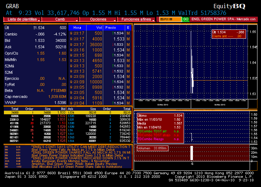This screenshot has height=187, width=261.
Task: Click the Volumen 33.858m legend box
Action: coord(152,148)
